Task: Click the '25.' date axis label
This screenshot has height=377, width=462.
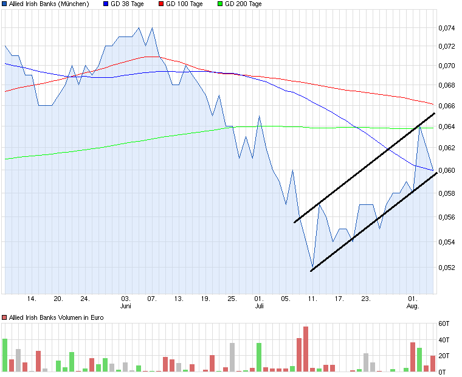Action: 232,299
